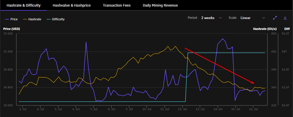Screen dimensions: 293x117
Task: Click the 14. Jul date label
Action: tap(218, 109)
